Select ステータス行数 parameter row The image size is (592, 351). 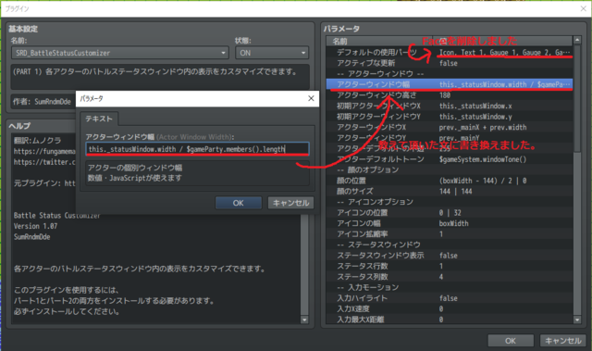point(450,266)
